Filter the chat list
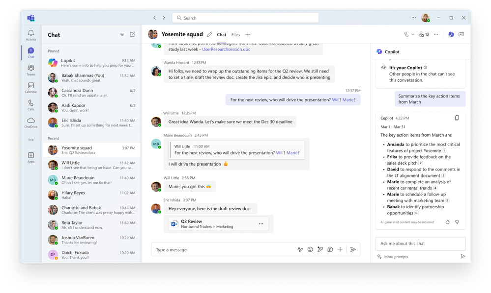491x293 pixels. tap(122, 35)
